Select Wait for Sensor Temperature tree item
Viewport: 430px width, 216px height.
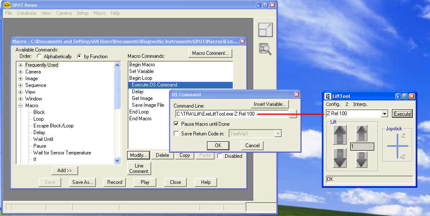(62, 153)
